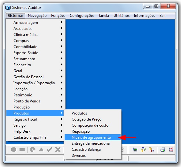Image resolution: width=181 pixels, height=167 pixels.
Task: Click the refresh arrow toolbar icon
Action: (33, 150)
